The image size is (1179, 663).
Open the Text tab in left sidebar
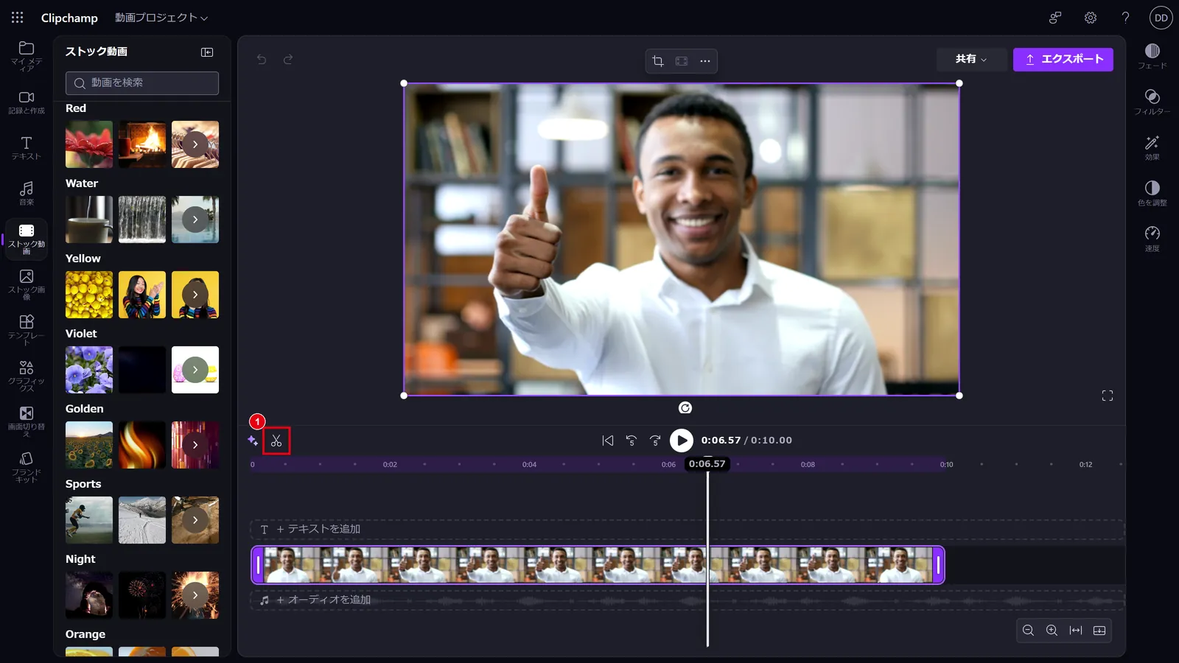point(27,147)
